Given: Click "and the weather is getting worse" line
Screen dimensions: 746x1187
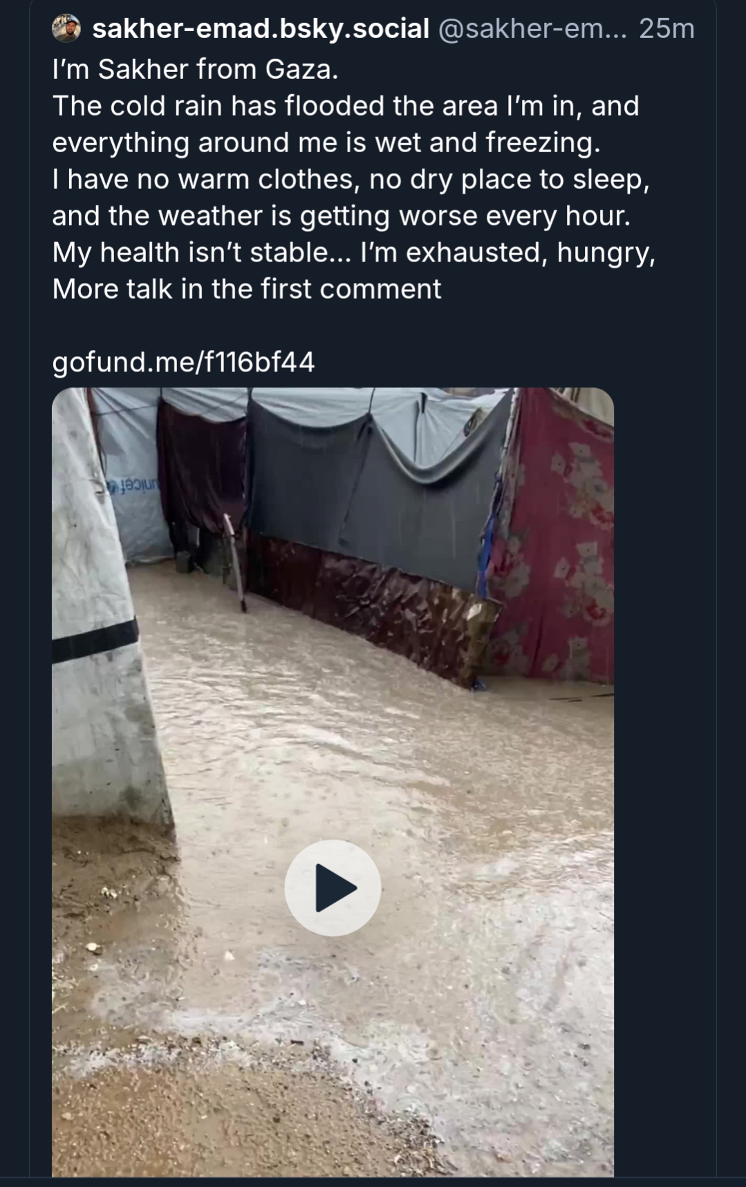Looking at the screenshot, I should (x=342, y=216).
